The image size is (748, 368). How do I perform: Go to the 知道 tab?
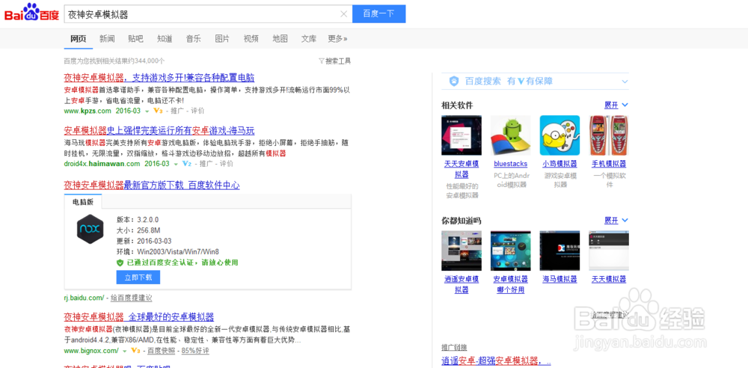(x=165, y=39)
